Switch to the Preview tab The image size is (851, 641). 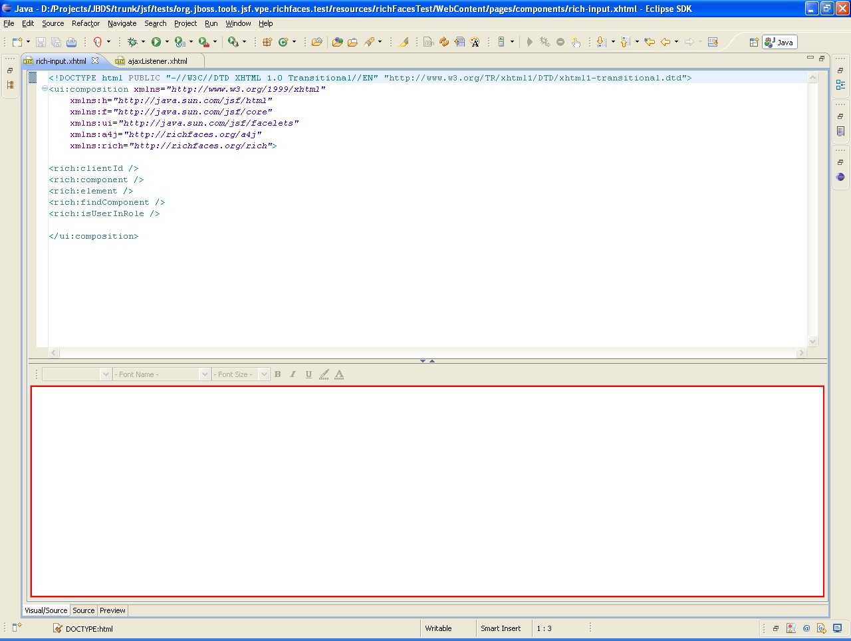[112, 610]
